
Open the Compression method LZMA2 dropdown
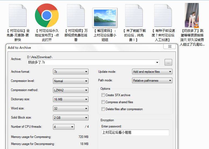[71, 90]
